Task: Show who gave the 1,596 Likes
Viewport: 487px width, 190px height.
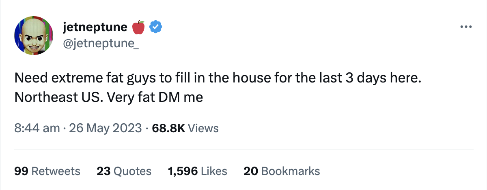Action: (198, 171)
